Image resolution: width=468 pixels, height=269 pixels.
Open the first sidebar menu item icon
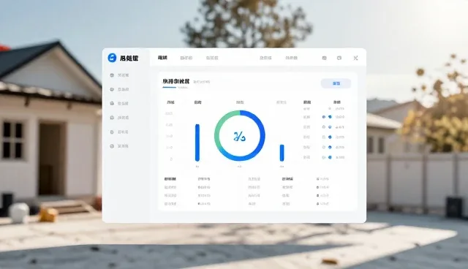(112, 75)
